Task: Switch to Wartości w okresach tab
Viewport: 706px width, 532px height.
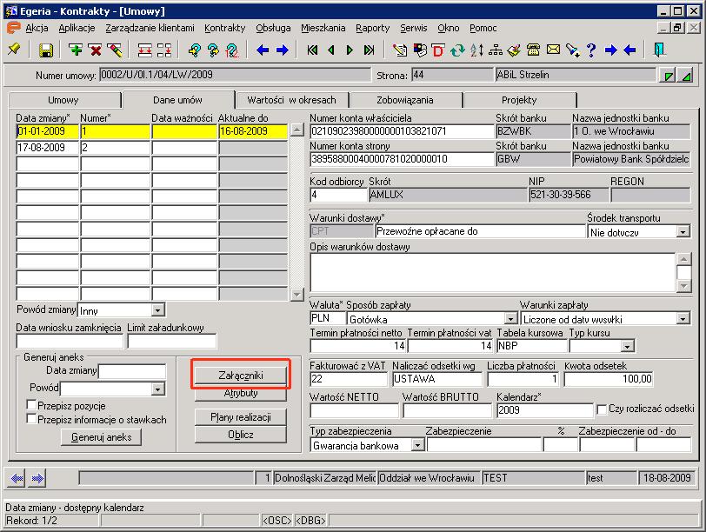Action: coord(292,100)
